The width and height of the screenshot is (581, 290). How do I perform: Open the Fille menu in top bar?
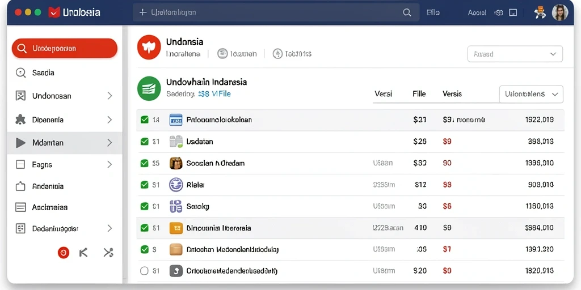click(x=433, y=12)
